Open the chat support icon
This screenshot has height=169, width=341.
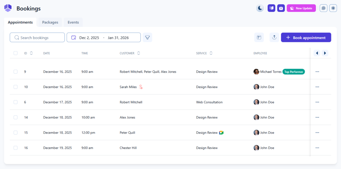(x=323, y=8)
